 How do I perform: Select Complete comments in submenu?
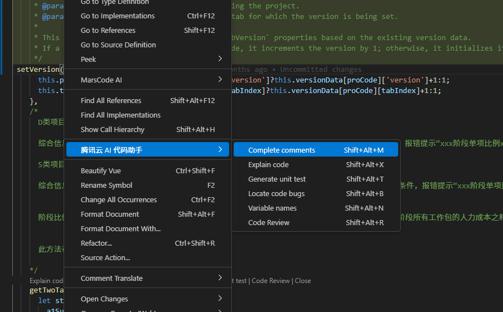click(x=316, y=150)
